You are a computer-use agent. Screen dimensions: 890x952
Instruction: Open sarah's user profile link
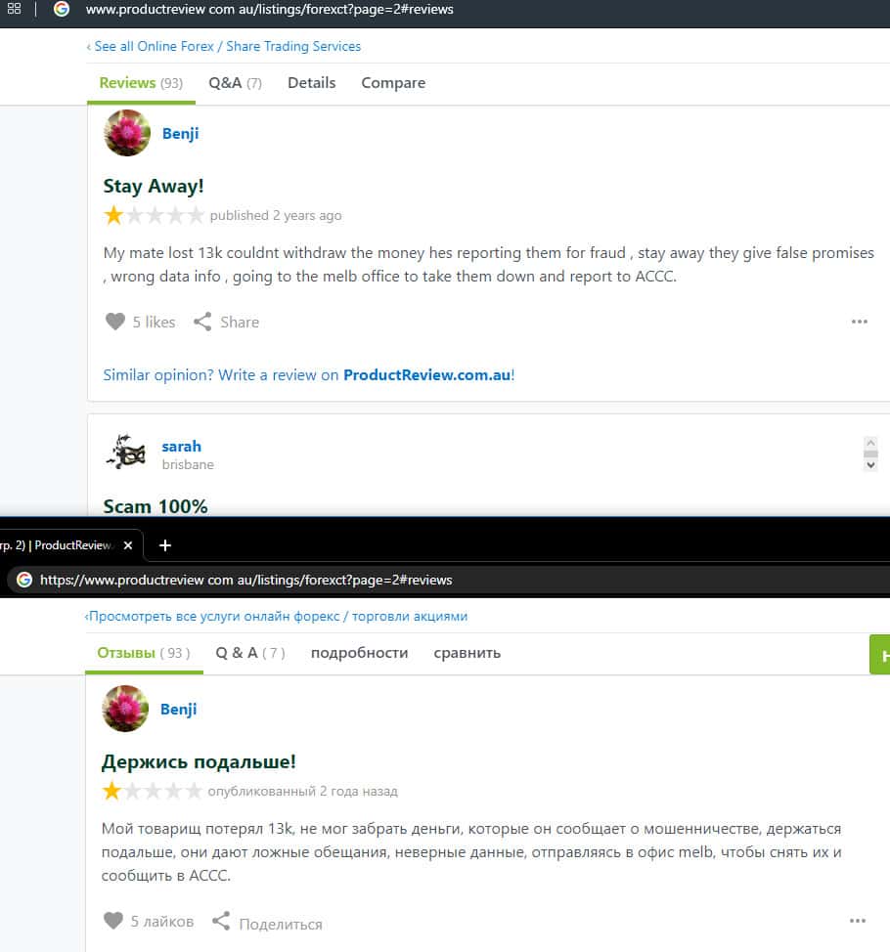(x=181, y=447)
